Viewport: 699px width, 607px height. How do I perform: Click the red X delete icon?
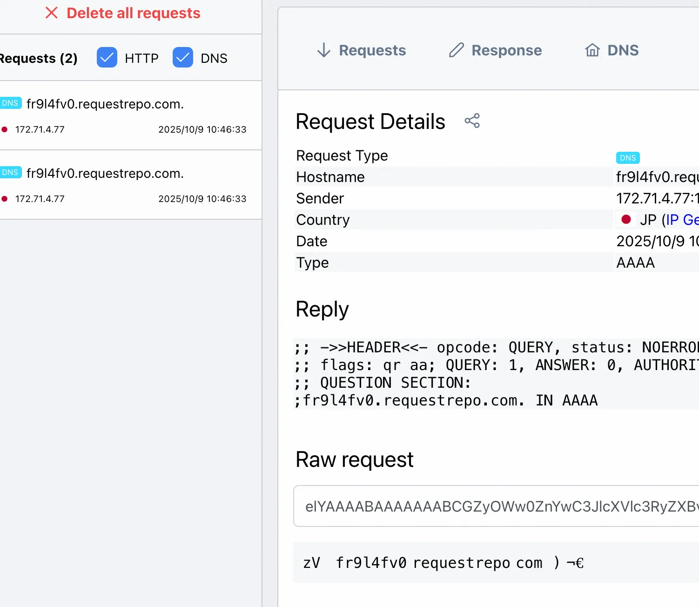pos(52,13)
